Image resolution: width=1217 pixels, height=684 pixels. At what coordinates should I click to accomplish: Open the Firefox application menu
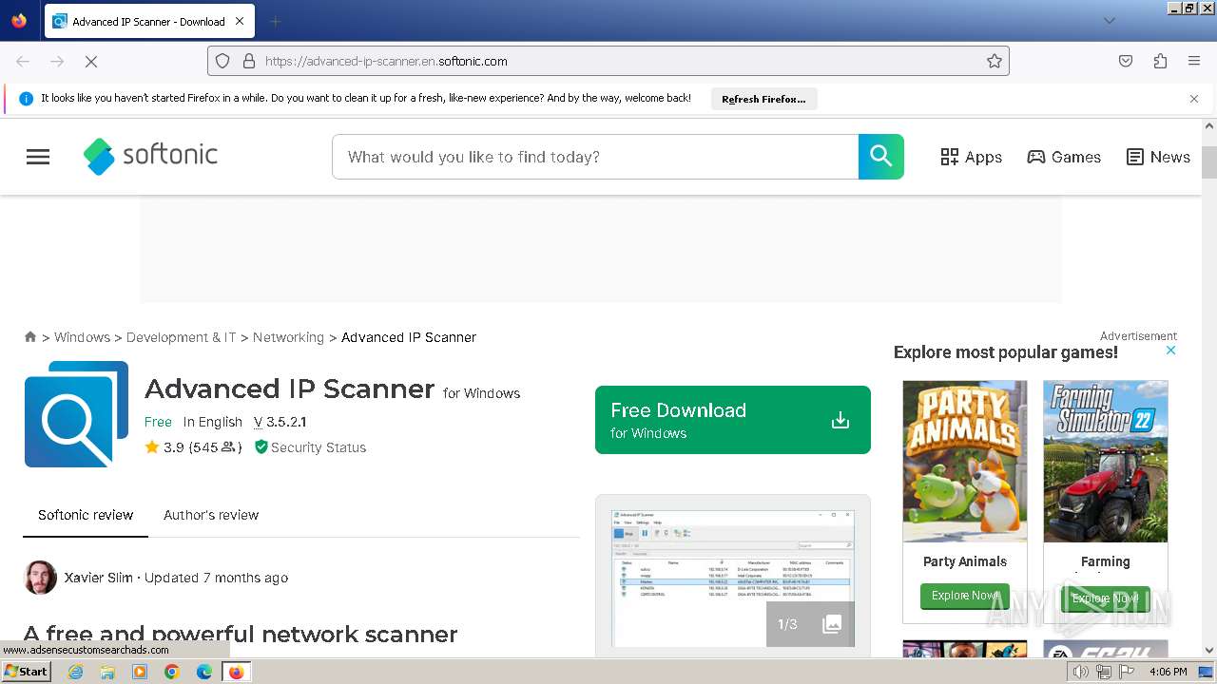(1194, 61)
